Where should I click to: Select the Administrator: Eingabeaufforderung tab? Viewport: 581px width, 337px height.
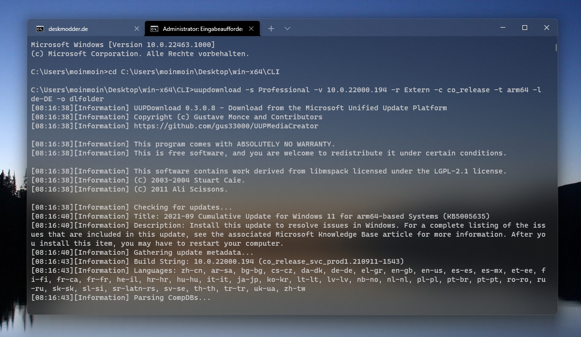[x=203, y=29]
